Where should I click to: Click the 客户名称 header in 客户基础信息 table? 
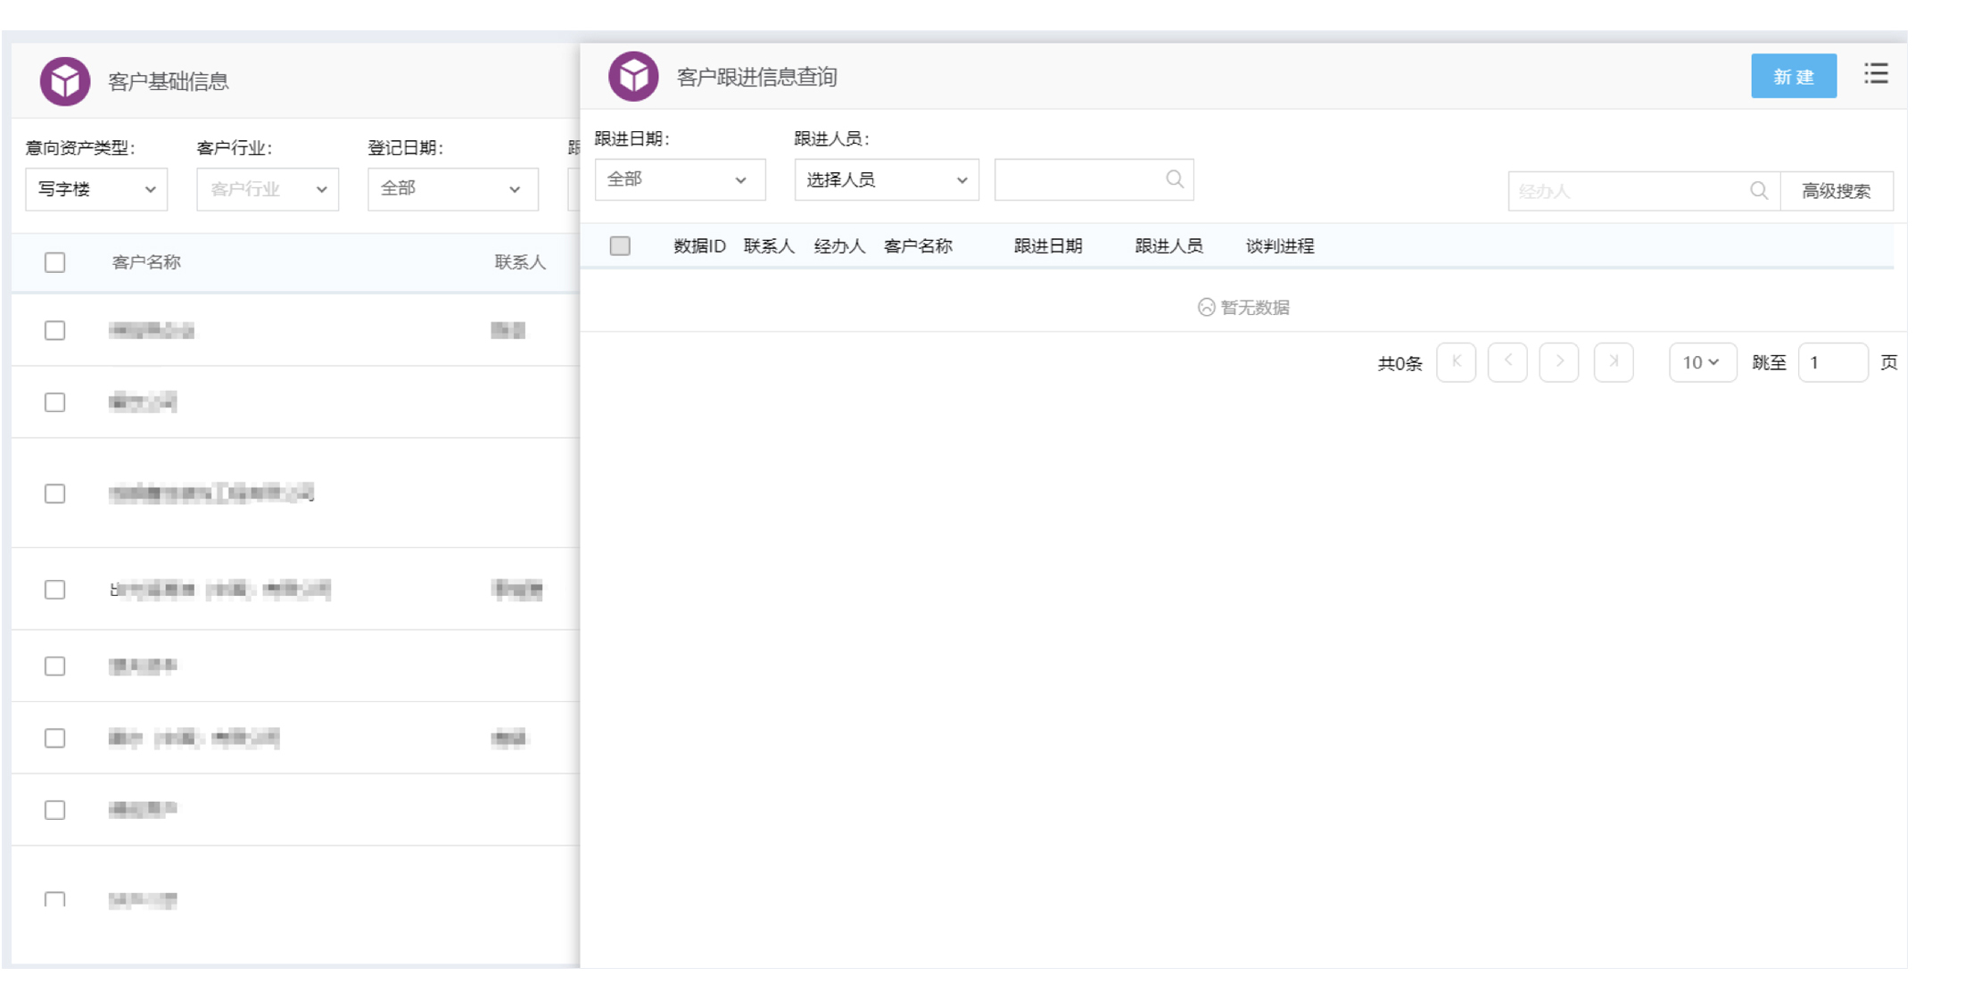click(146, 262)
